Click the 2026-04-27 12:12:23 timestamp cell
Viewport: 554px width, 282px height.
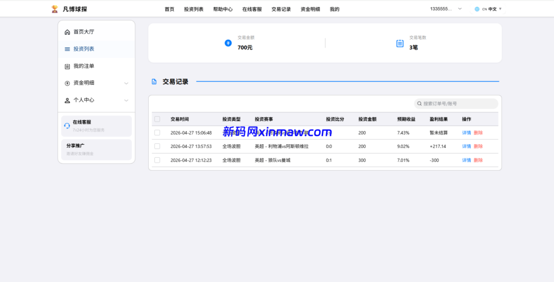pyautogui.click(x=191, y=160)
